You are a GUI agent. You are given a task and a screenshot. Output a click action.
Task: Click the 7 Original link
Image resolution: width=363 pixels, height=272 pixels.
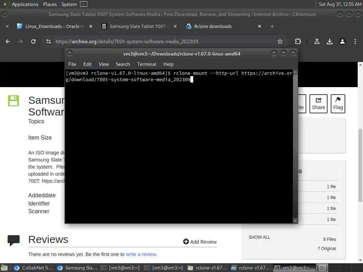(x=326, y=248)
